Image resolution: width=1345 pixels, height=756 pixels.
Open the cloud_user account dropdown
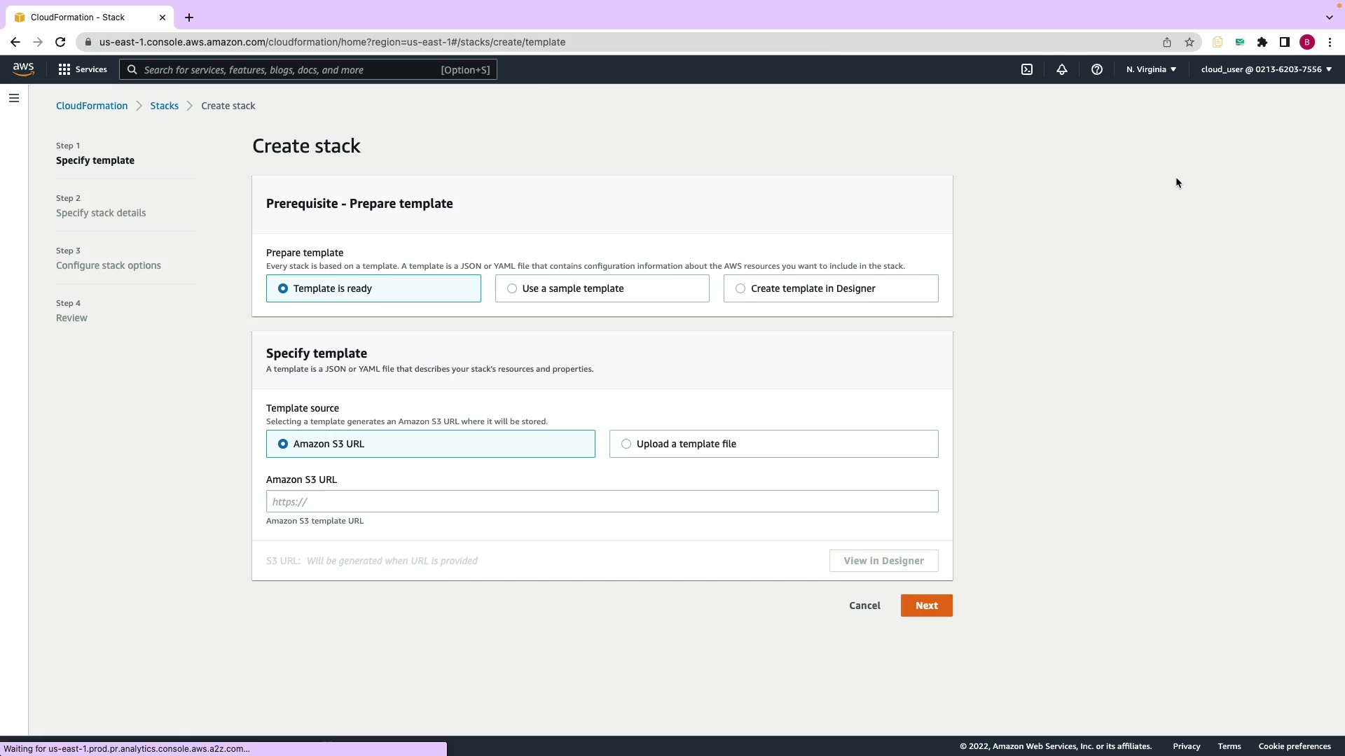click(1266, 69)
